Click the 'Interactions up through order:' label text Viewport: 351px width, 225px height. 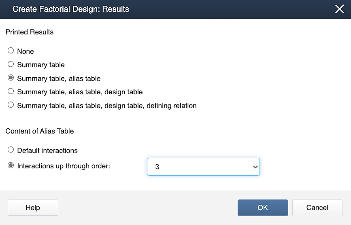pyautogui.click(x=64, y=166)
